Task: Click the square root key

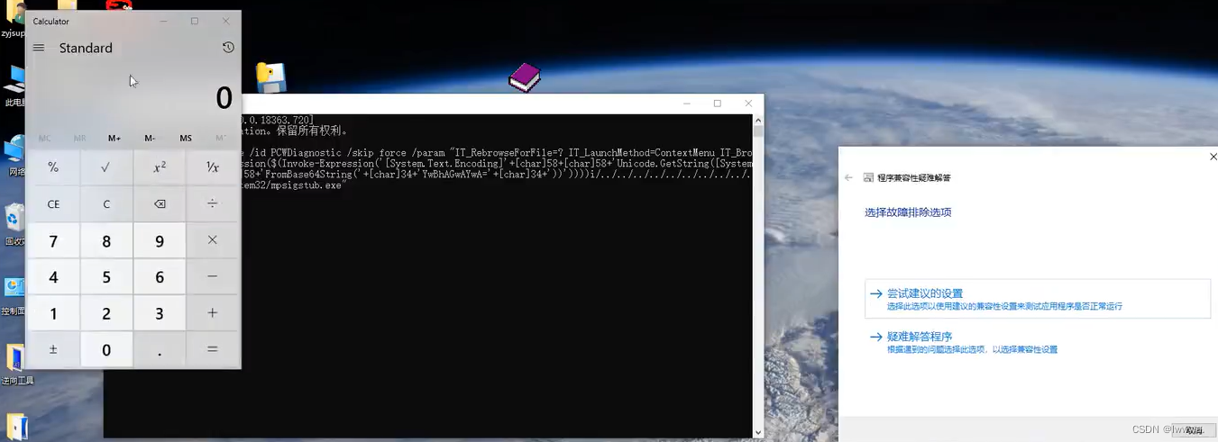Action: point(106,167)
